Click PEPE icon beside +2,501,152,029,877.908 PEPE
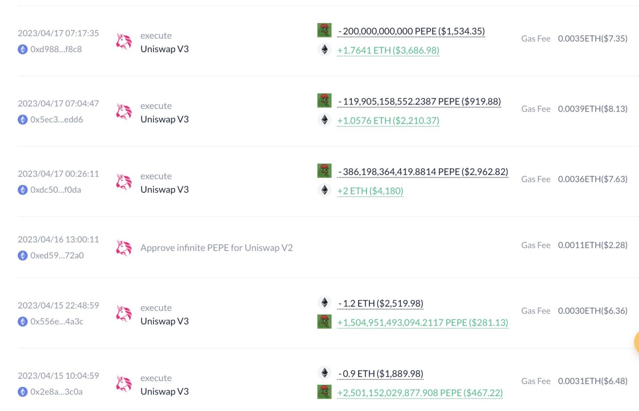The width and height of the screenshot is (639, 411). [324, 392]
